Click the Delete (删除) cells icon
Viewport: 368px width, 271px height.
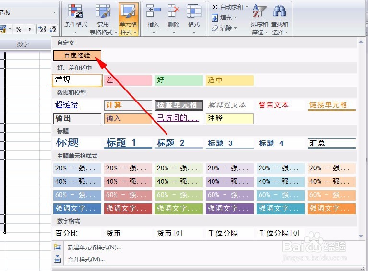(174, 11)
